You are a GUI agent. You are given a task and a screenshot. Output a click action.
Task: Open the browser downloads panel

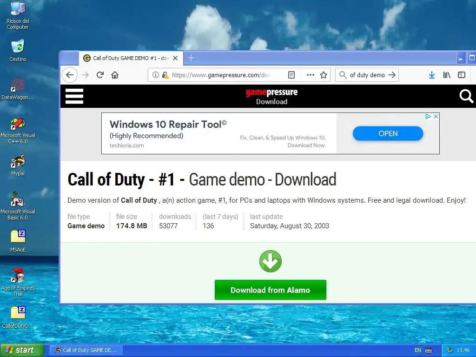[x=432, y=75]
